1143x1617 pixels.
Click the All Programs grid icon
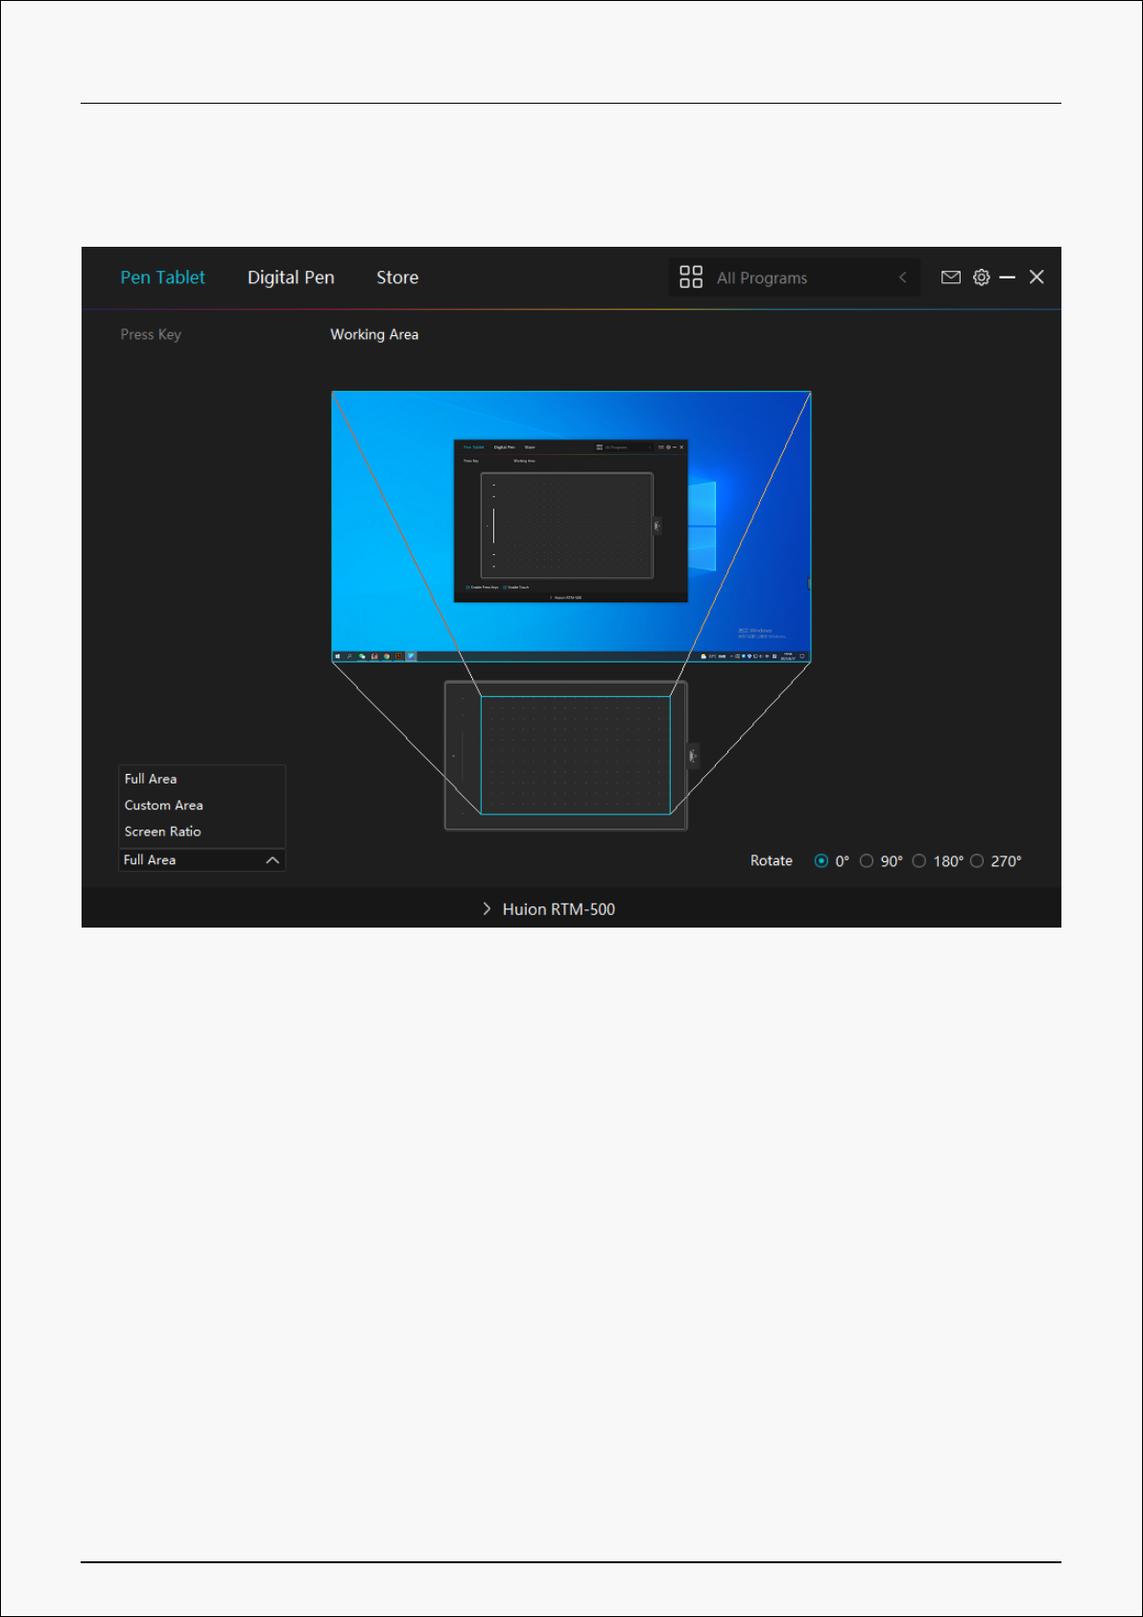pyautogui.click(x=691, y=278)
